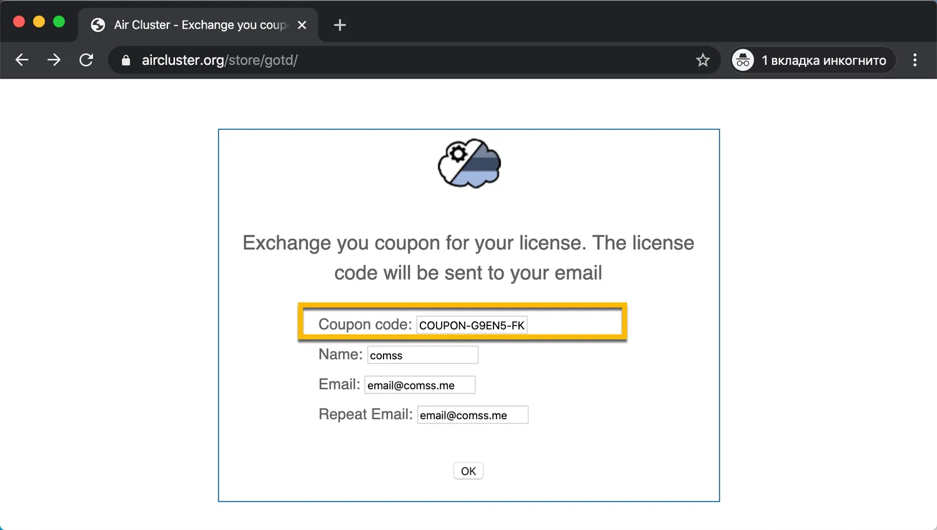
Task: Maximize the window with green button
Action: pyautogui.click(x=59, y=22)
